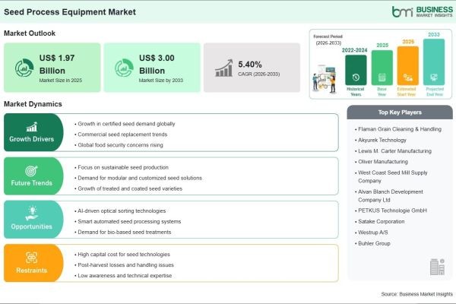Select the Future Trends label
456x304 pixels.
(31, 183)
